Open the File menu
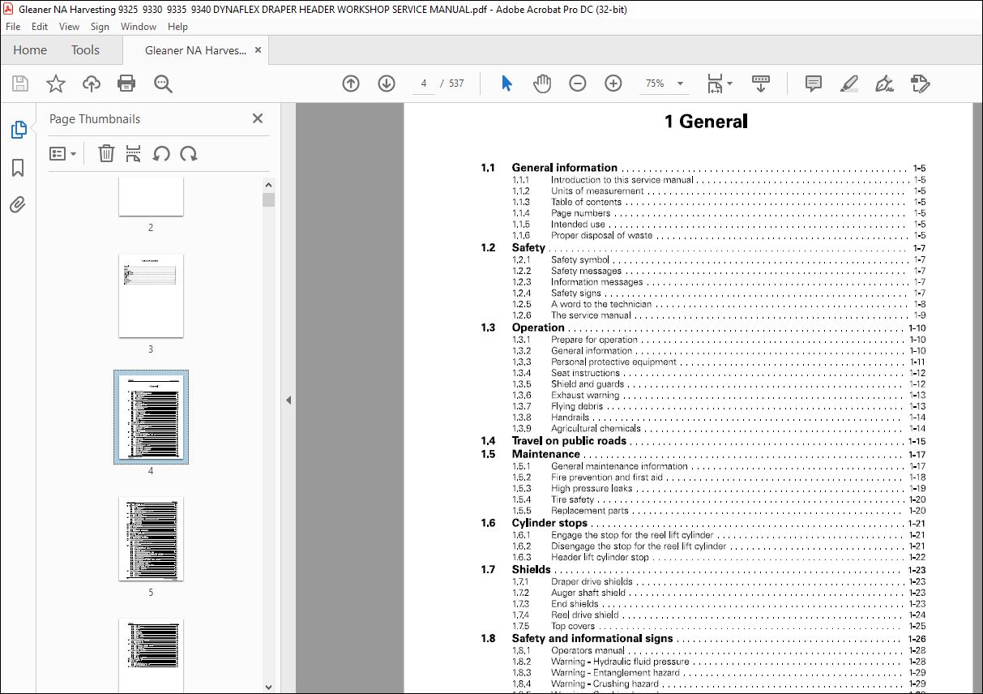The width and height of the screenshot is (983, 694). 13,27
